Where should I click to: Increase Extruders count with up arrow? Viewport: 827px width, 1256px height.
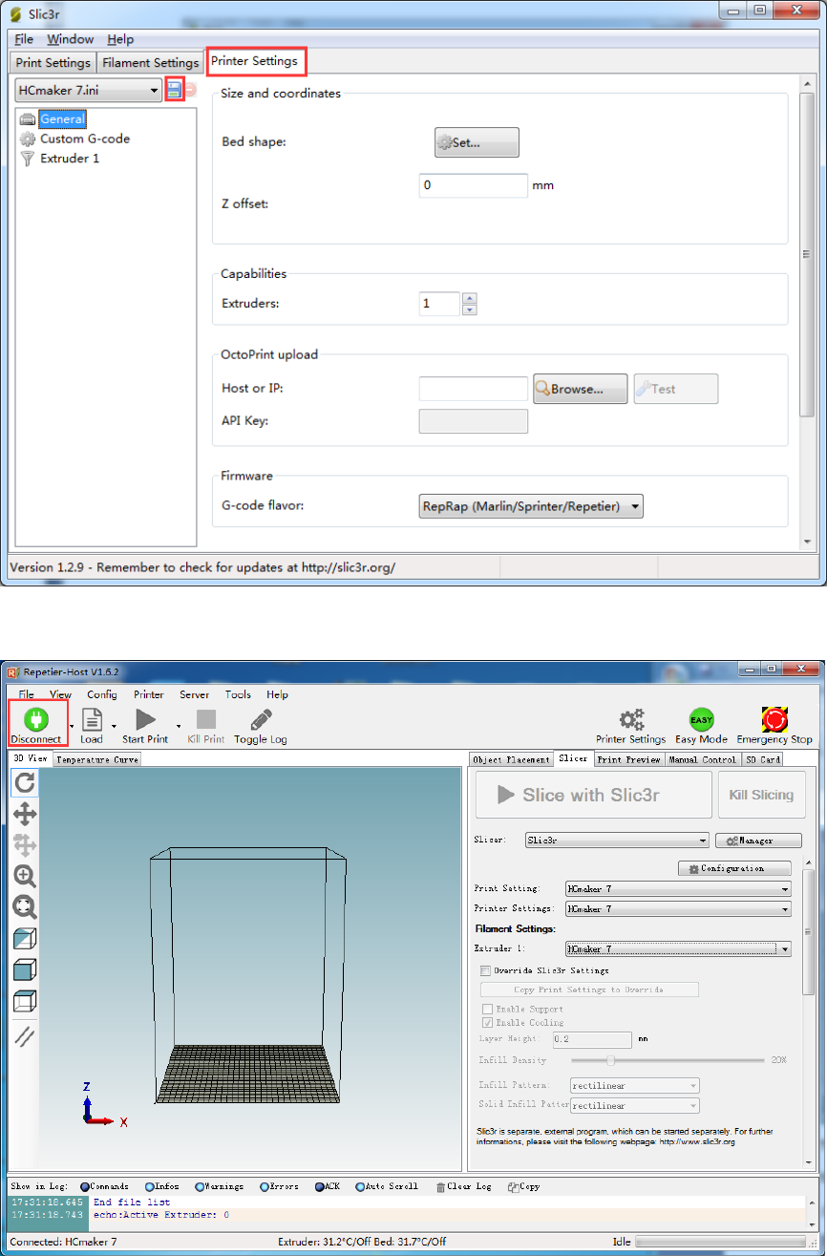(469, 299)
